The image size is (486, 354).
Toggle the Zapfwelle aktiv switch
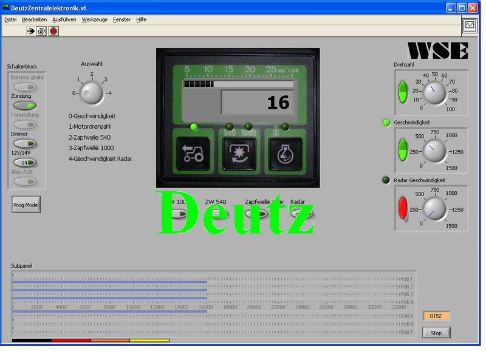point(256,213)
